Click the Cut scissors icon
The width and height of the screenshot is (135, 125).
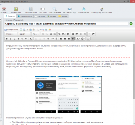[43, 34]
